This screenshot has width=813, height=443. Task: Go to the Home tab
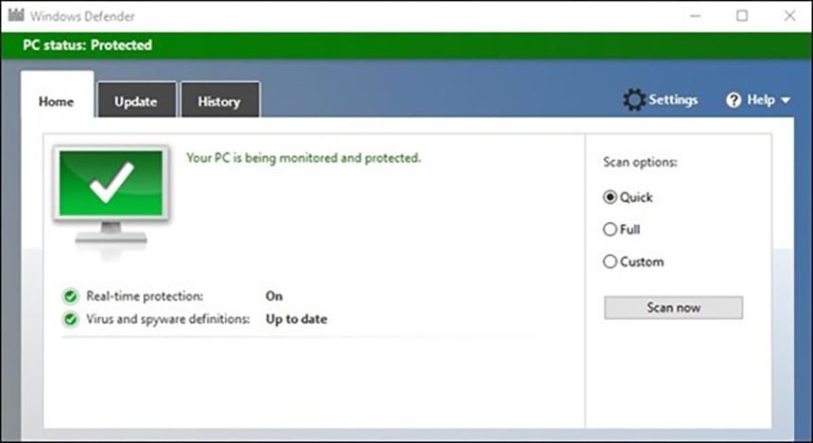(56, 102)
